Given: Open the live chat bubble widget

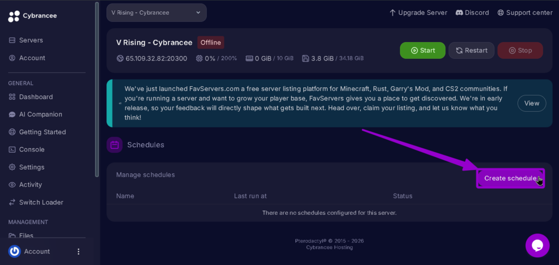Looking at the screenshot, I should tap(537, 245).
